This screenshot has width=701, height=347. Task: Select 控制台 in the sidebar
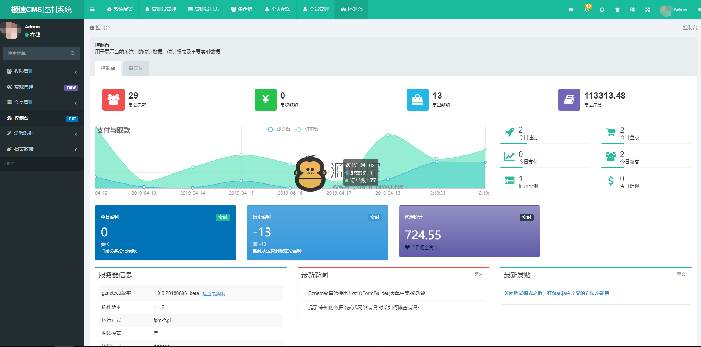tap(42, 118)
